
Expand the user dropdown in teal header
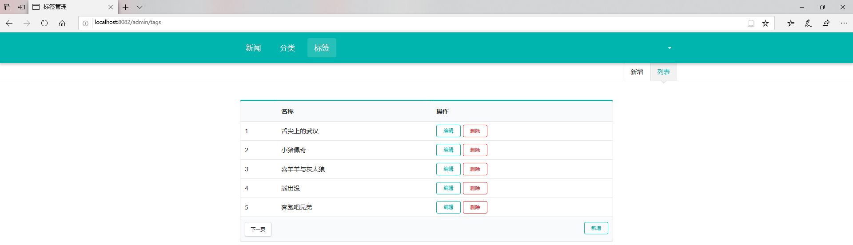pyautogui.click(x=670, y=48)
